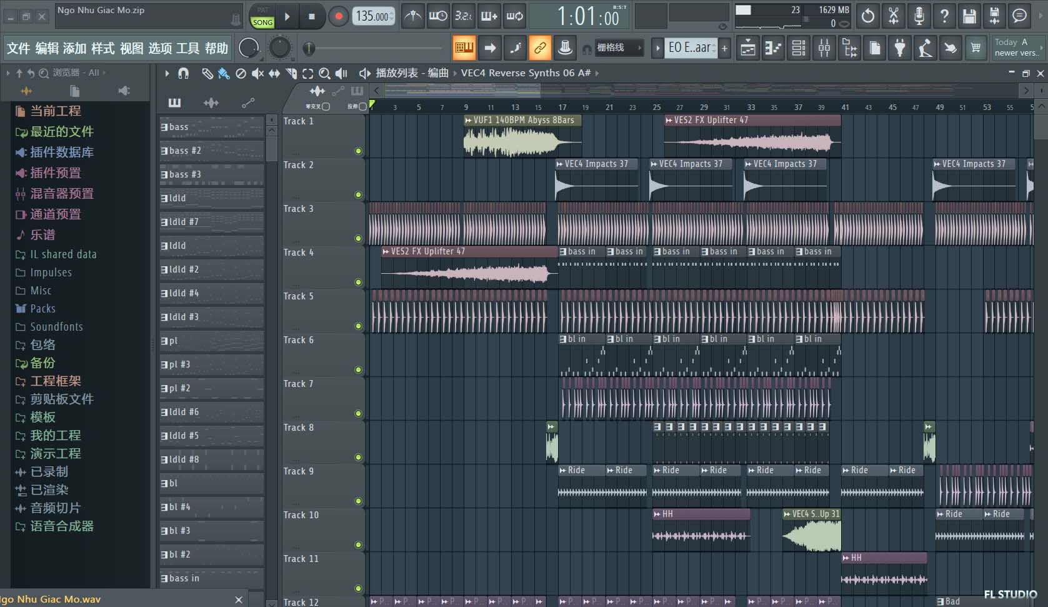
Task: Open the help question mark icon
Action: click(944, 16)
